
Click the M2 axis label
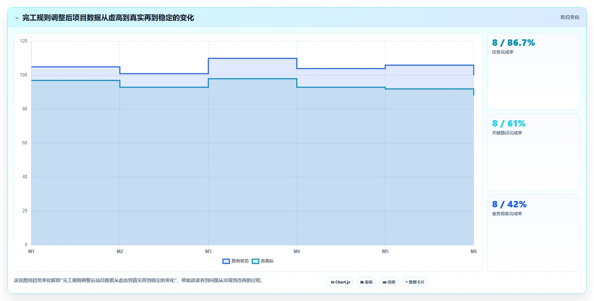120,252
